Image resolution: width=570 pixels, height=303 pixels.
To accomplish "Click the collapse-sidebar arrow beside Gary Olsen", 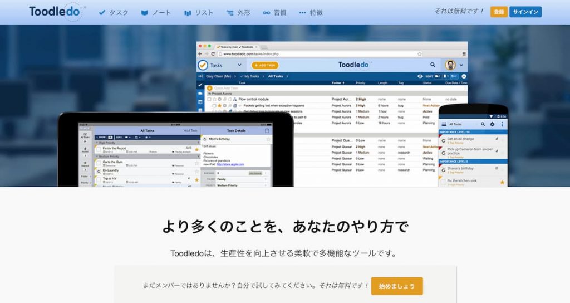I will pos(200,76).
